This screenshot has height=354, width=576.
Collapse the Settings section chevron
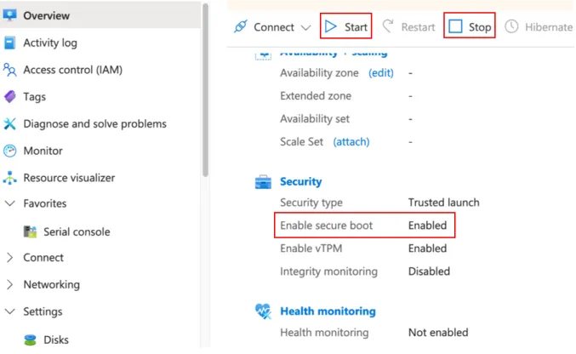click(10, 311)
